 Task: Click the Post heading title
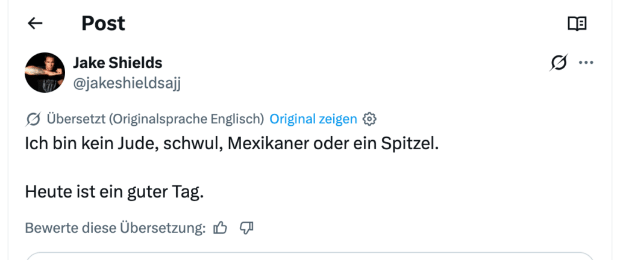click(x=103, y=23)
